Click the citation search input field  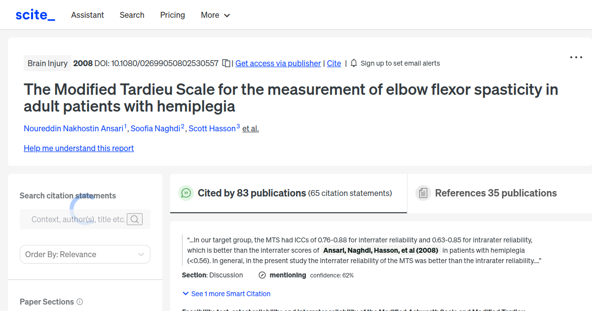click(x=79, y=219)
